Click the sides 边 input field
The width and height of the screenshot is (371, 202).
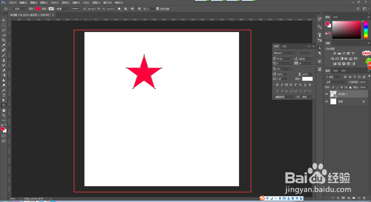151,9
